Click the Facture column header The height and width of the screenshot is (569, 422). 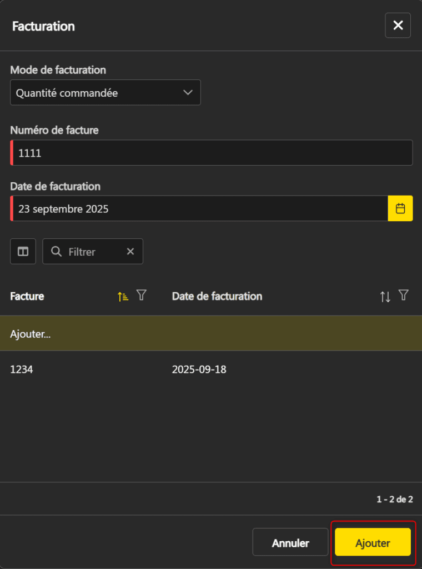tap(27, 296)
